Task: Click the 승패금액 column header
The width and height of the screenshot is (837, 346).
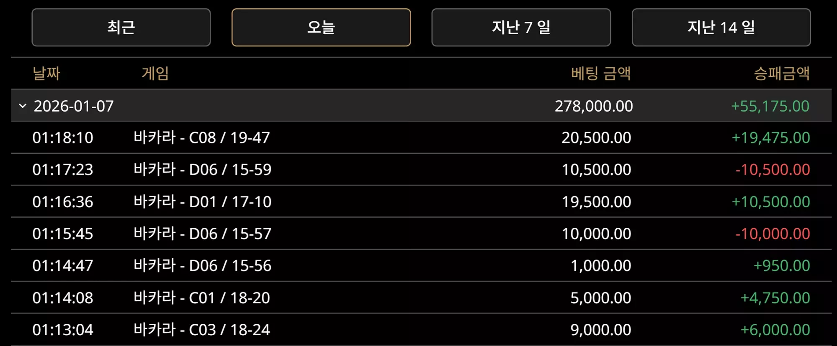Action: click(782, 74)
